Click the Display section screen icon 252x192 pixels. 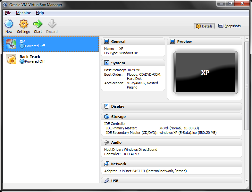[106, 106]
